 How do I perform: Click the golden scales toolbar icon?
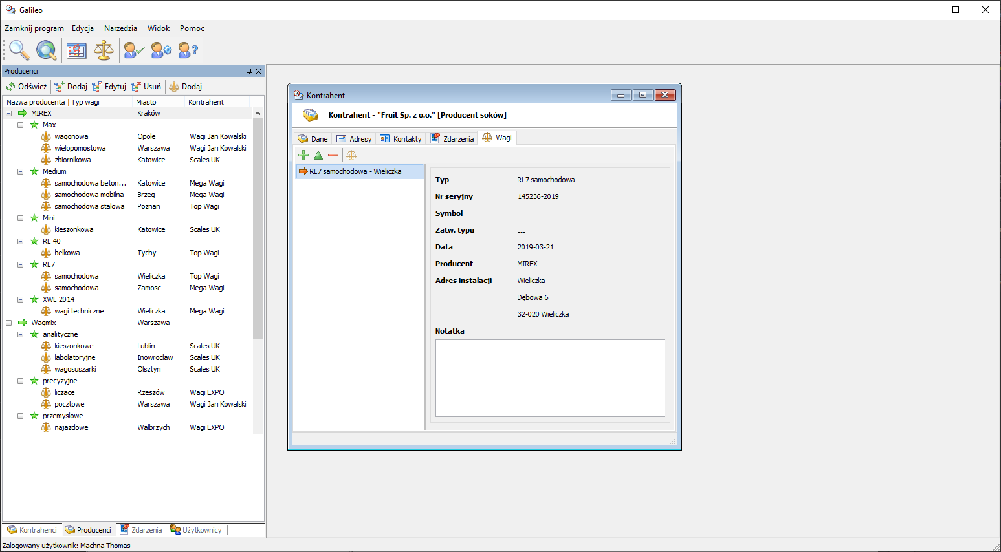(x=104, y=50)
